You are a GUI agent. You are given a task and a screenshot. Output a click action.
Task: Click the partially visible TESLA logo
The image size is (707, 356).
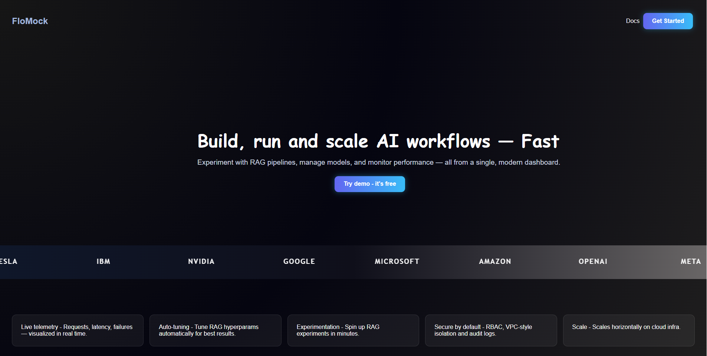click(x=8, y=262)
